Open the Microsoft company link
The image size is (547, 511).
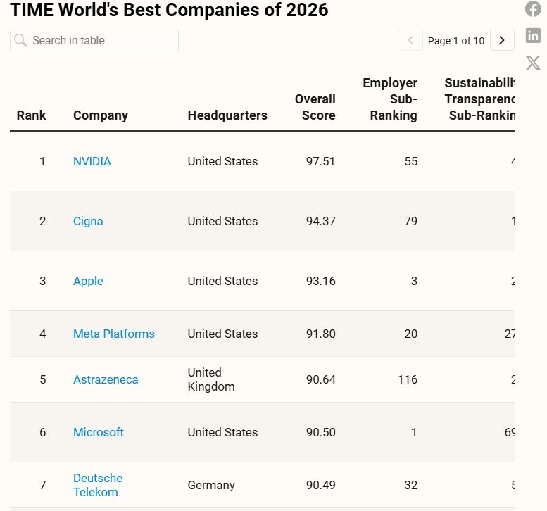pos(99,432)
